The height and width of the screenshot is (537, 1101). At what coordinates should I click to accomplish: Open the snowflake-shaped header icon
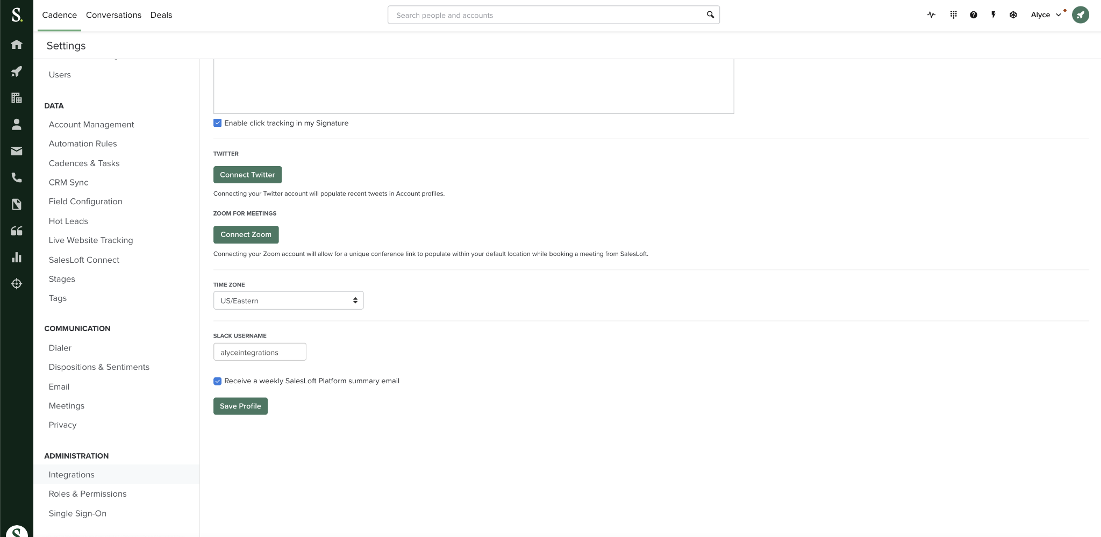point(1013,15)
